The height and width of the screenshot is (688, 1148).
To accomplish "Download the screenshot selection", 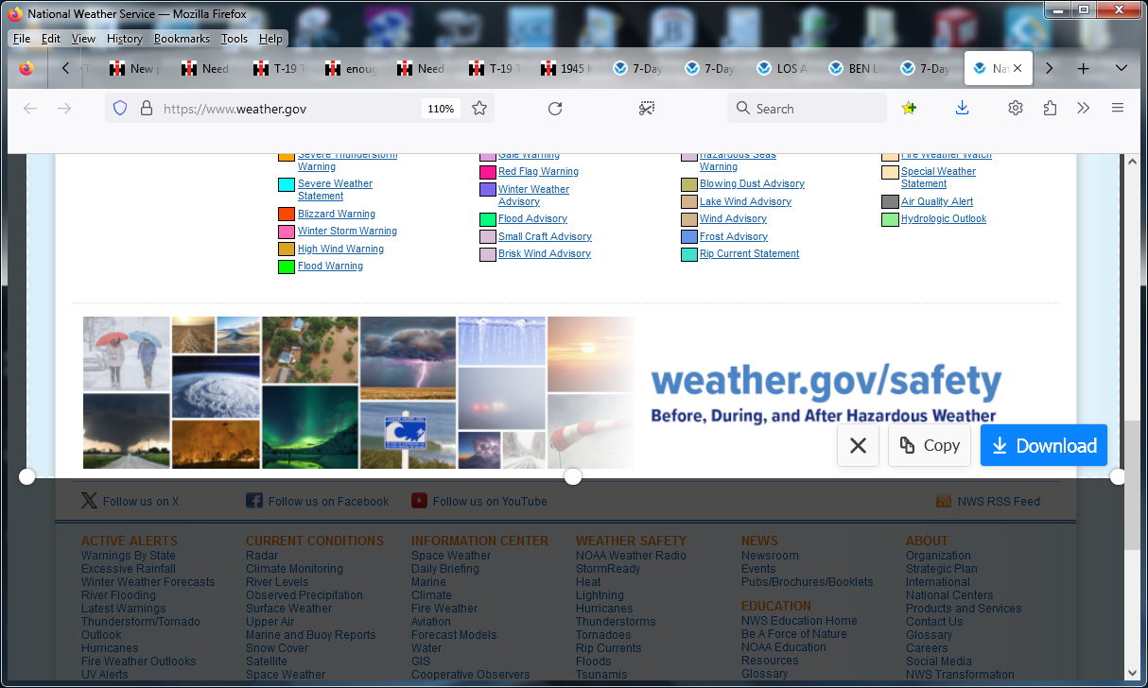I will pyautogui.click(x=1044, y=445).
